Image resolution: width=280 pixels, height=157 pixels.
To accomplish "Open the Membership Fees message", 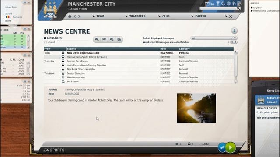I will point(139,78).
